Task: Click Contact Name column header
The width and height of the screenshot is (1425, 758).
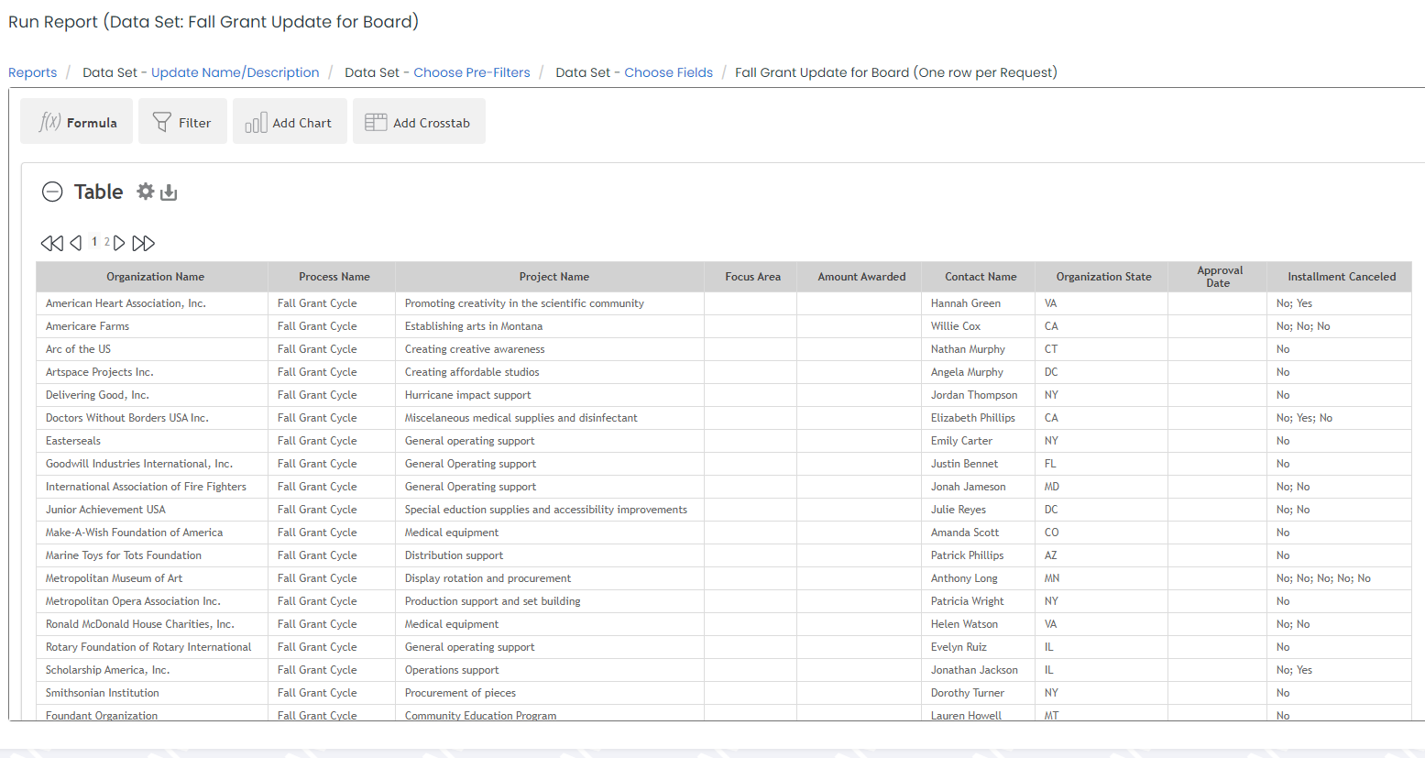Action: coord(981,277)
